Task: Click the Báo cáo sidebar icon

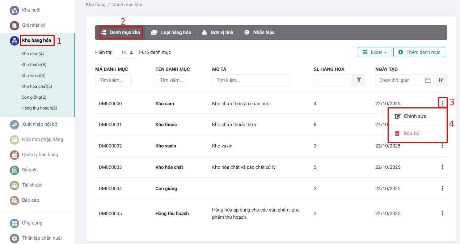Action: (14, 200)
